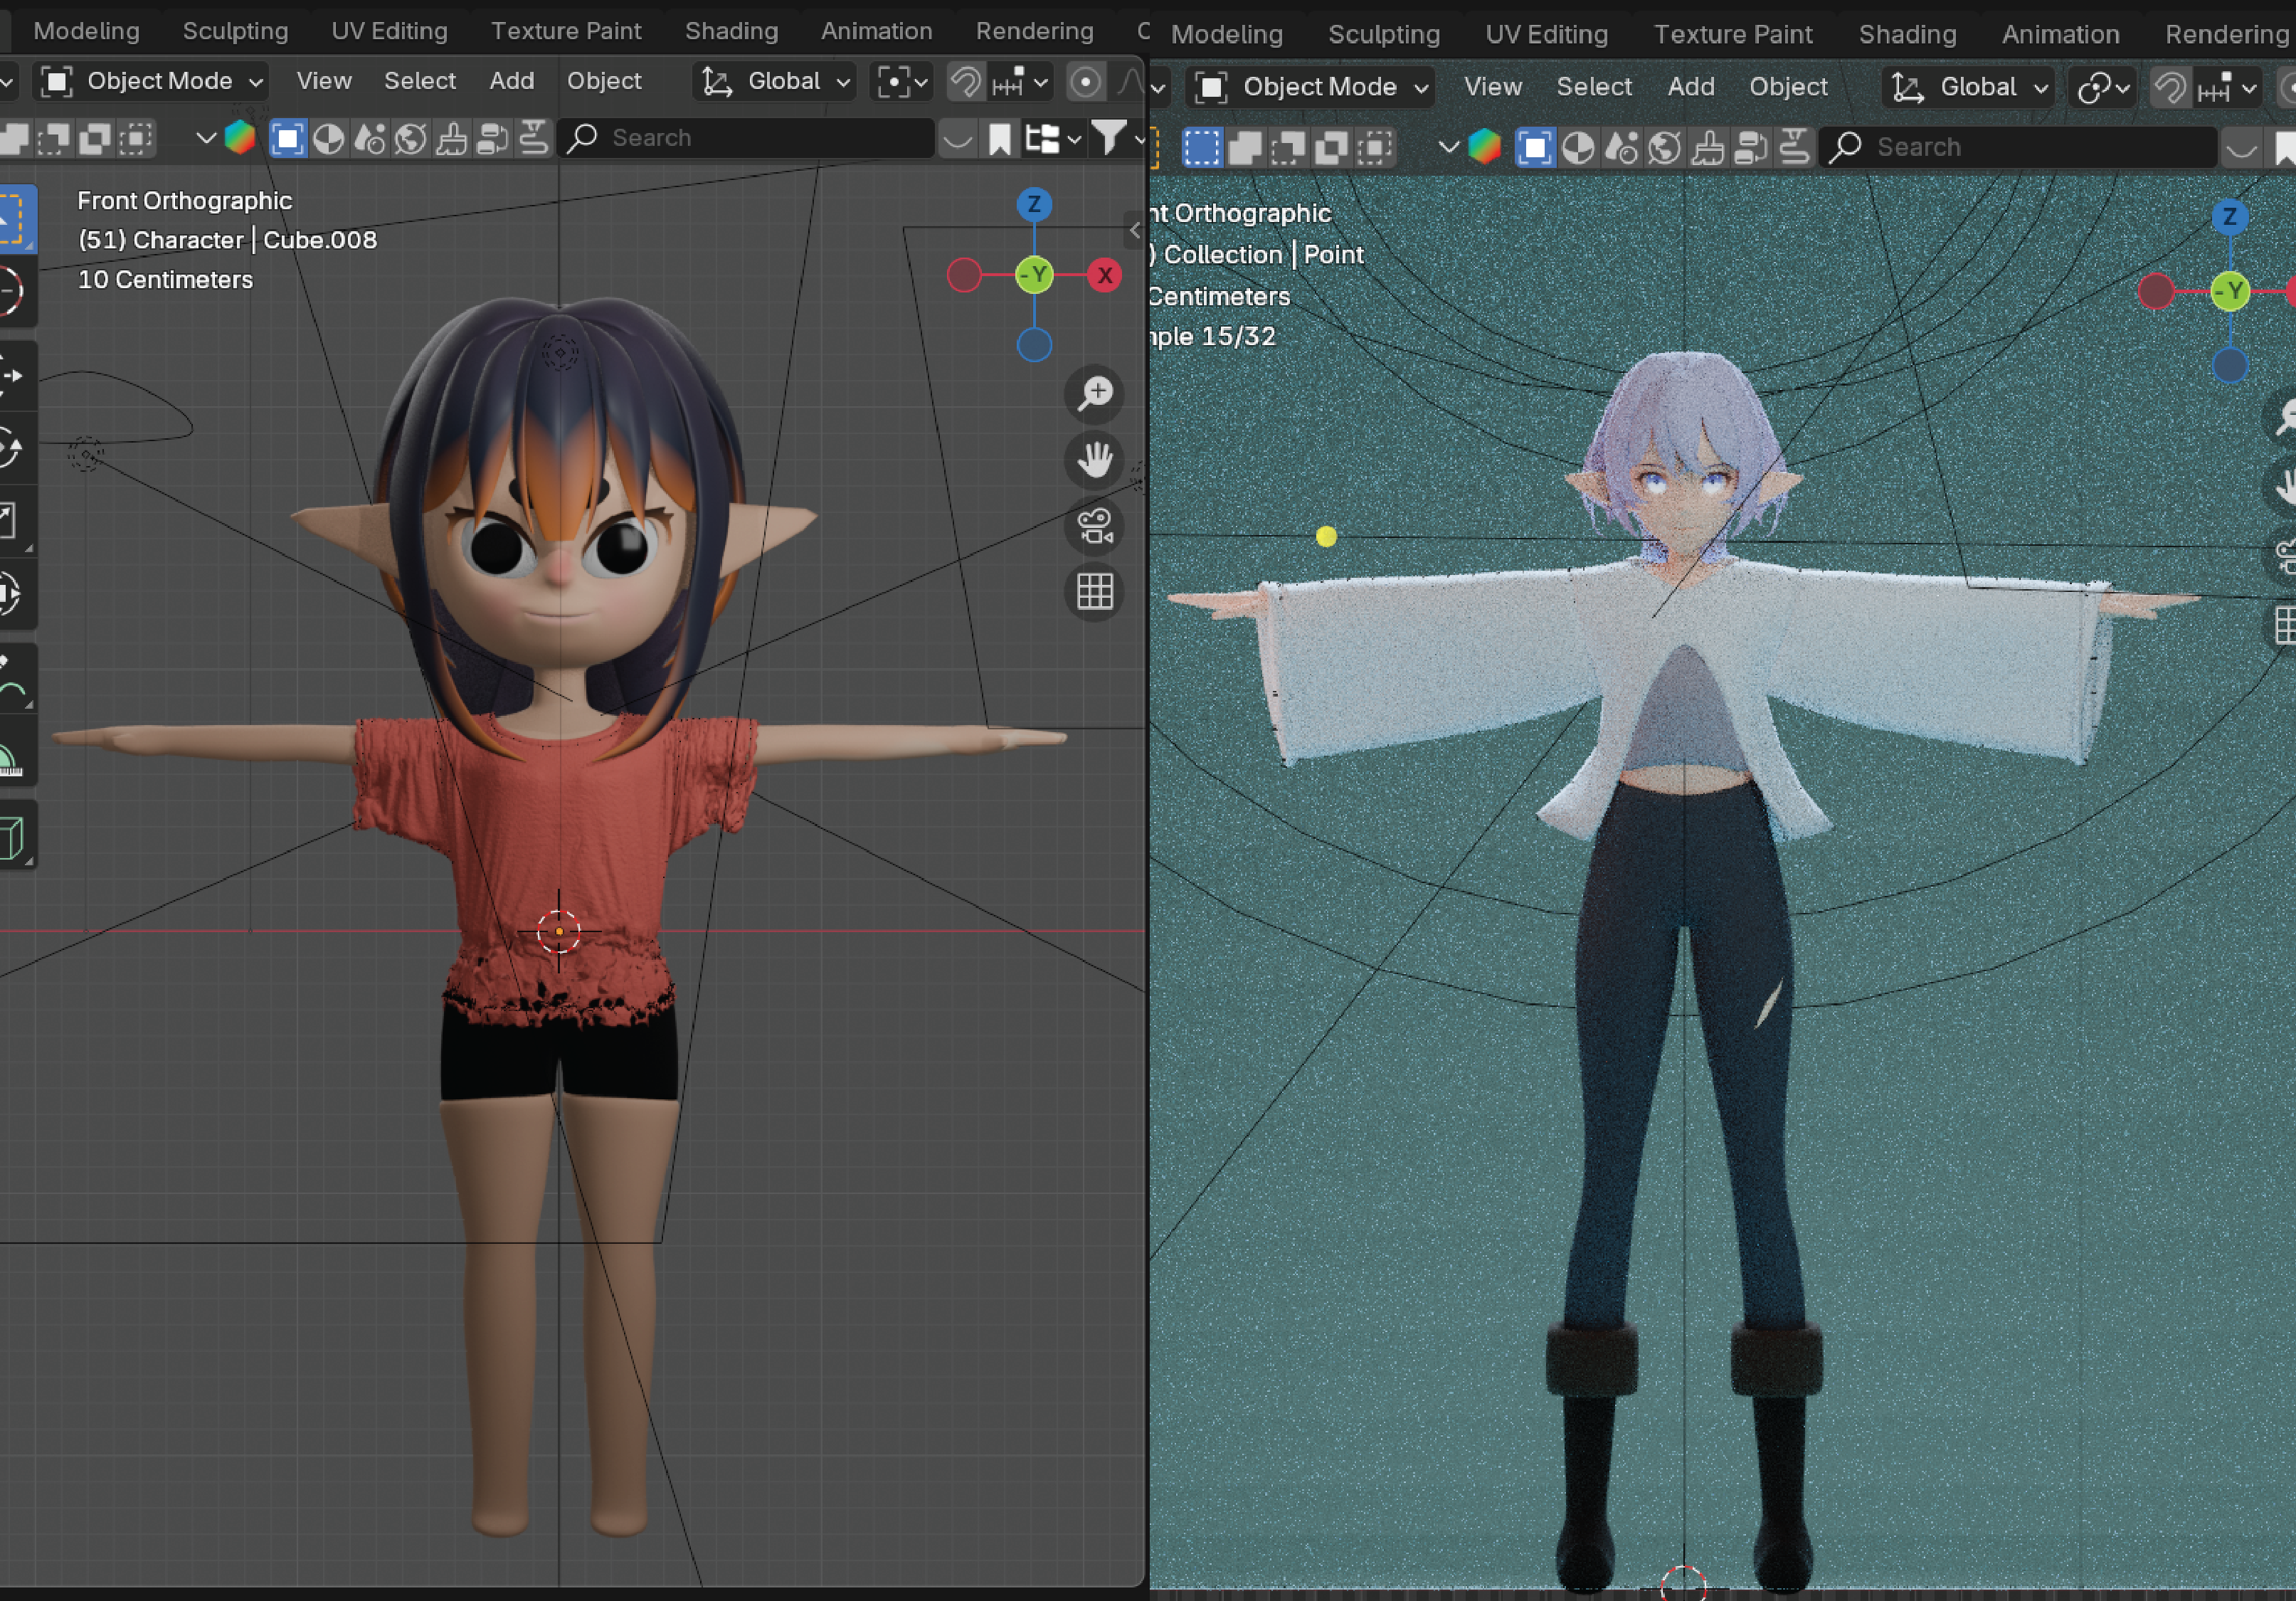Toggle proportional editing in left window header
Screen dimensions: 2296x1601
pyautogui.click(x=1085, y=81)
